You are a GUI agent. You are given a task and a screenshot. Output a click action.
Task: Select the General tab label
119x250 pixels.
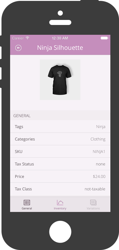(x=27, y=208)
